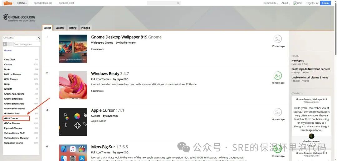Collapse the Categories panel with the chevron
This screenshot has height=161, width=337.
click(38, 38)
